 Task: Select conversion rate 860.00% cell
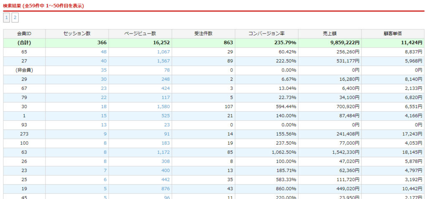[x=267, y=189]
